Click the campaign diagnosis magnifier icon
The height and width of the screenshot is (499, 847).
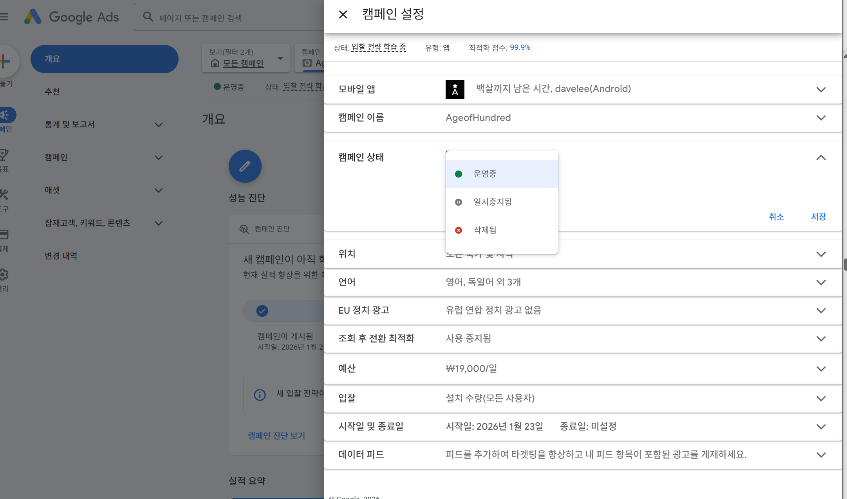(x=244, y=229)
